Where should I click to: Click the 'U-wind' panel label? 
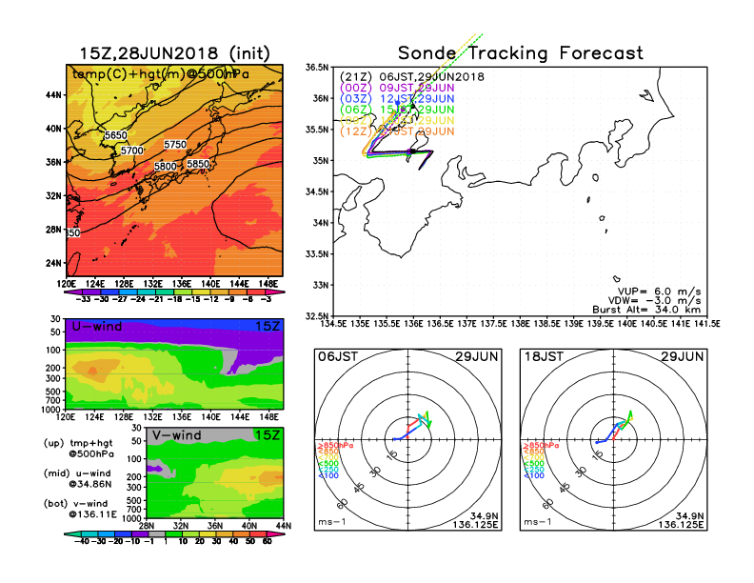click(x=97, y=326)
